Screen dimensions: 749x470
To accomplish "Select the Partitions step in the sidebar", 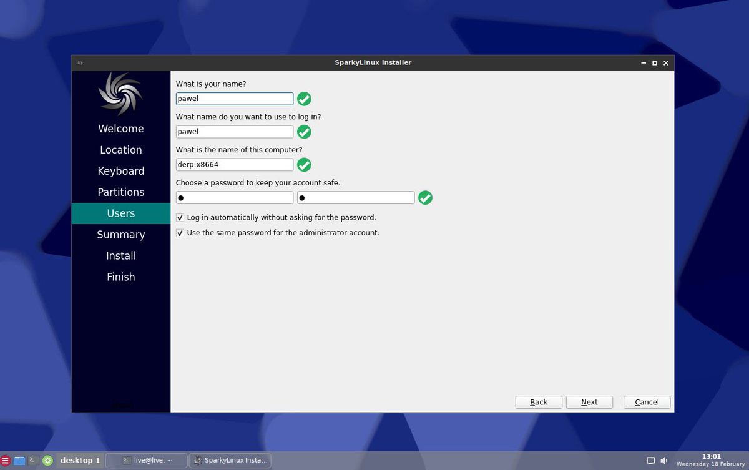I will tap(121, 192).
